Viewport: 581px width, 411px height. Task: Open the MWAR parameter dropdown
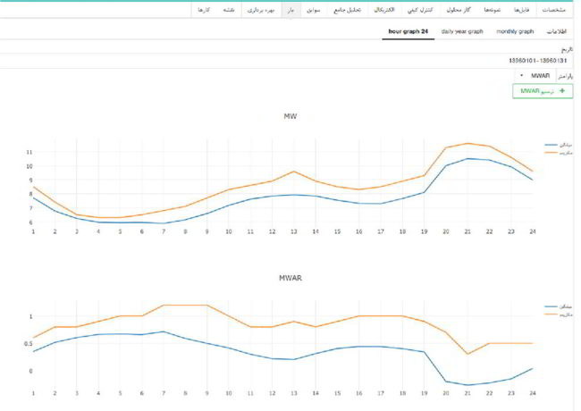coord(537,76)
